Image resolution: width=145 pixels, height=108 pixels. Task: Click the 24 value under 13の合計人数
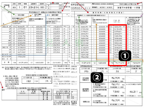117,71
